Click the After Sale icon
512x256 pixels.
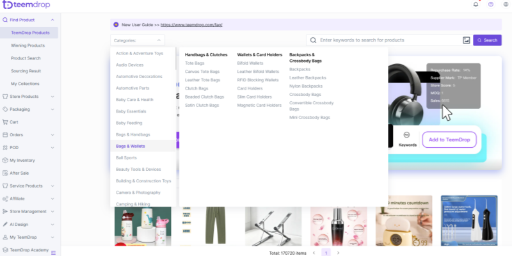5,173
